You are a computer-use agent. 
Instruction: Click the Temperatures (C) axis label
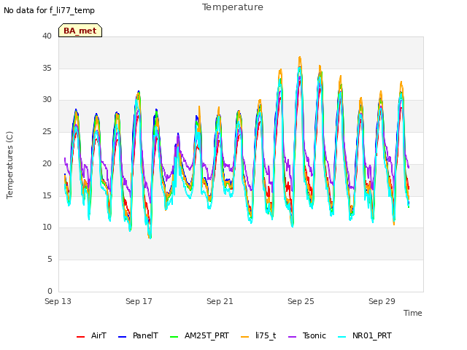9,165
